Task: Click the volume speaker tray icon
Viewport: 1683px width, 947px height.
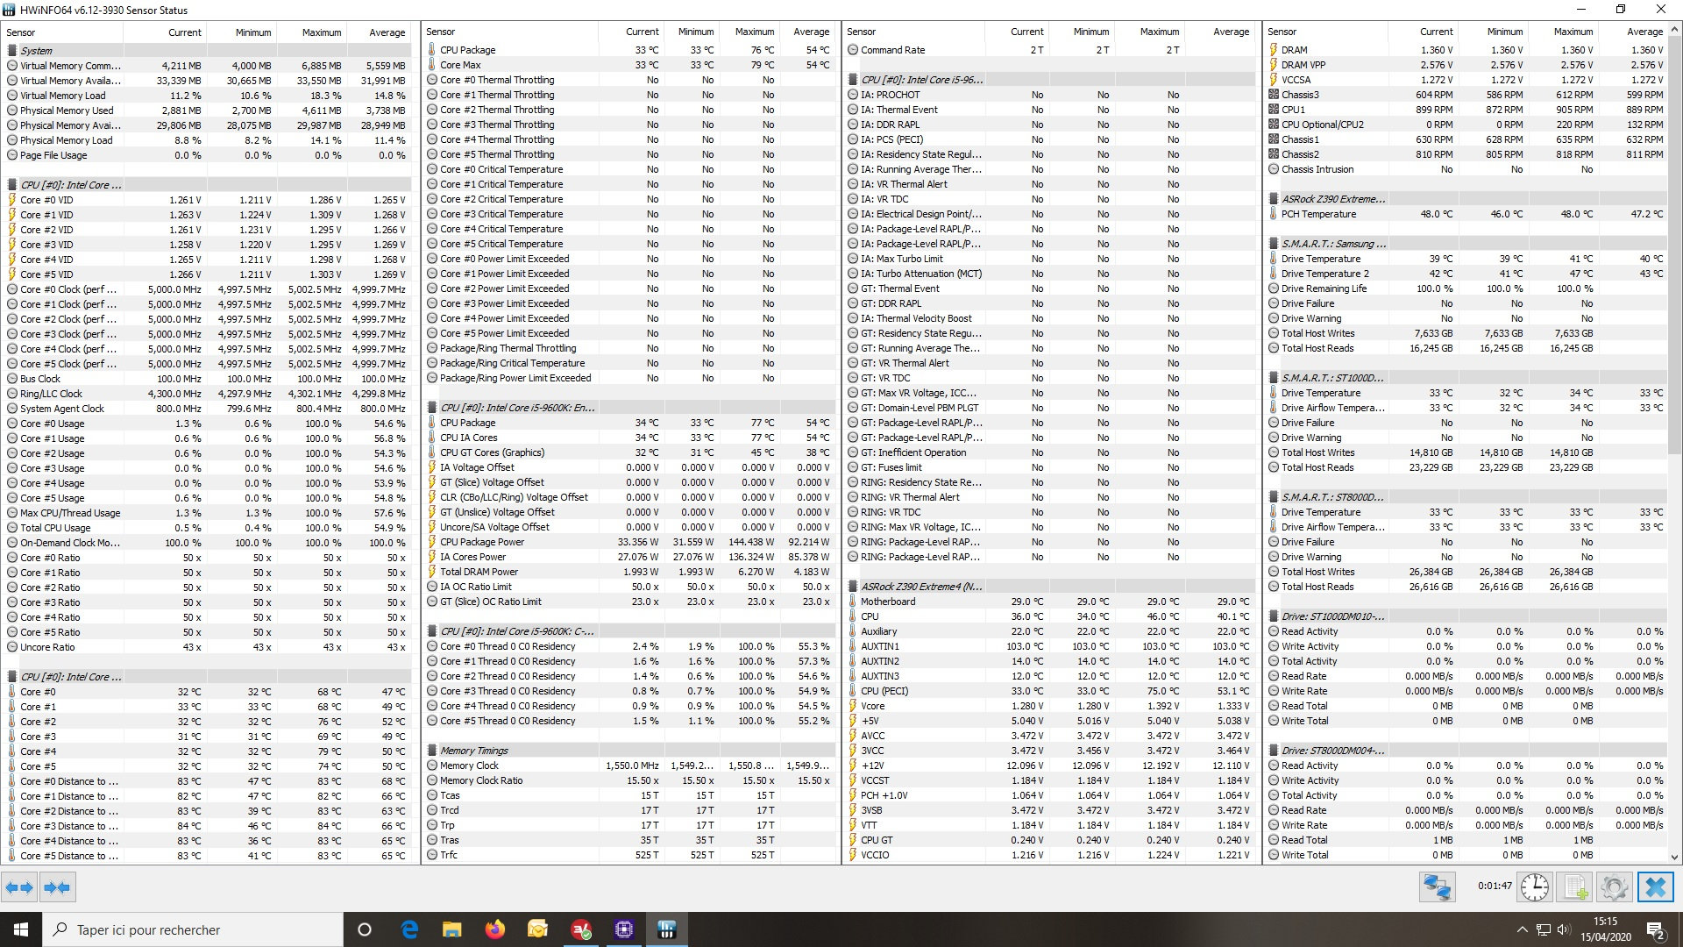Action: tap(1564, 929)
